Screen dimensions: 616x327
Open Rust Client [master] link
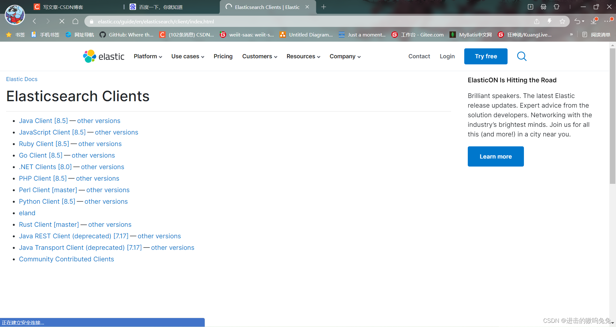tap(49, 225)
